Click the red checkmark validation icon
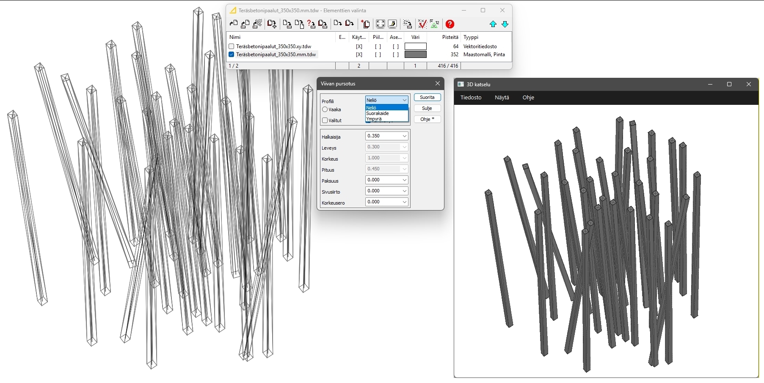The width and height of the screenshot is (764, 383). pos(422,24)
